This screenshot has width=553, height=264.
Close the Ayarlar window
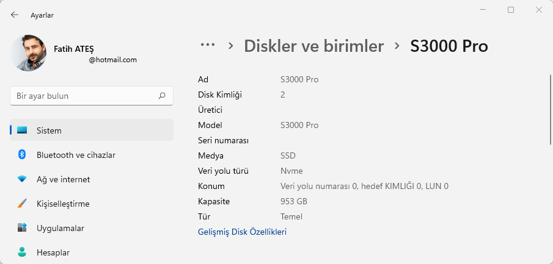[538, 10]
